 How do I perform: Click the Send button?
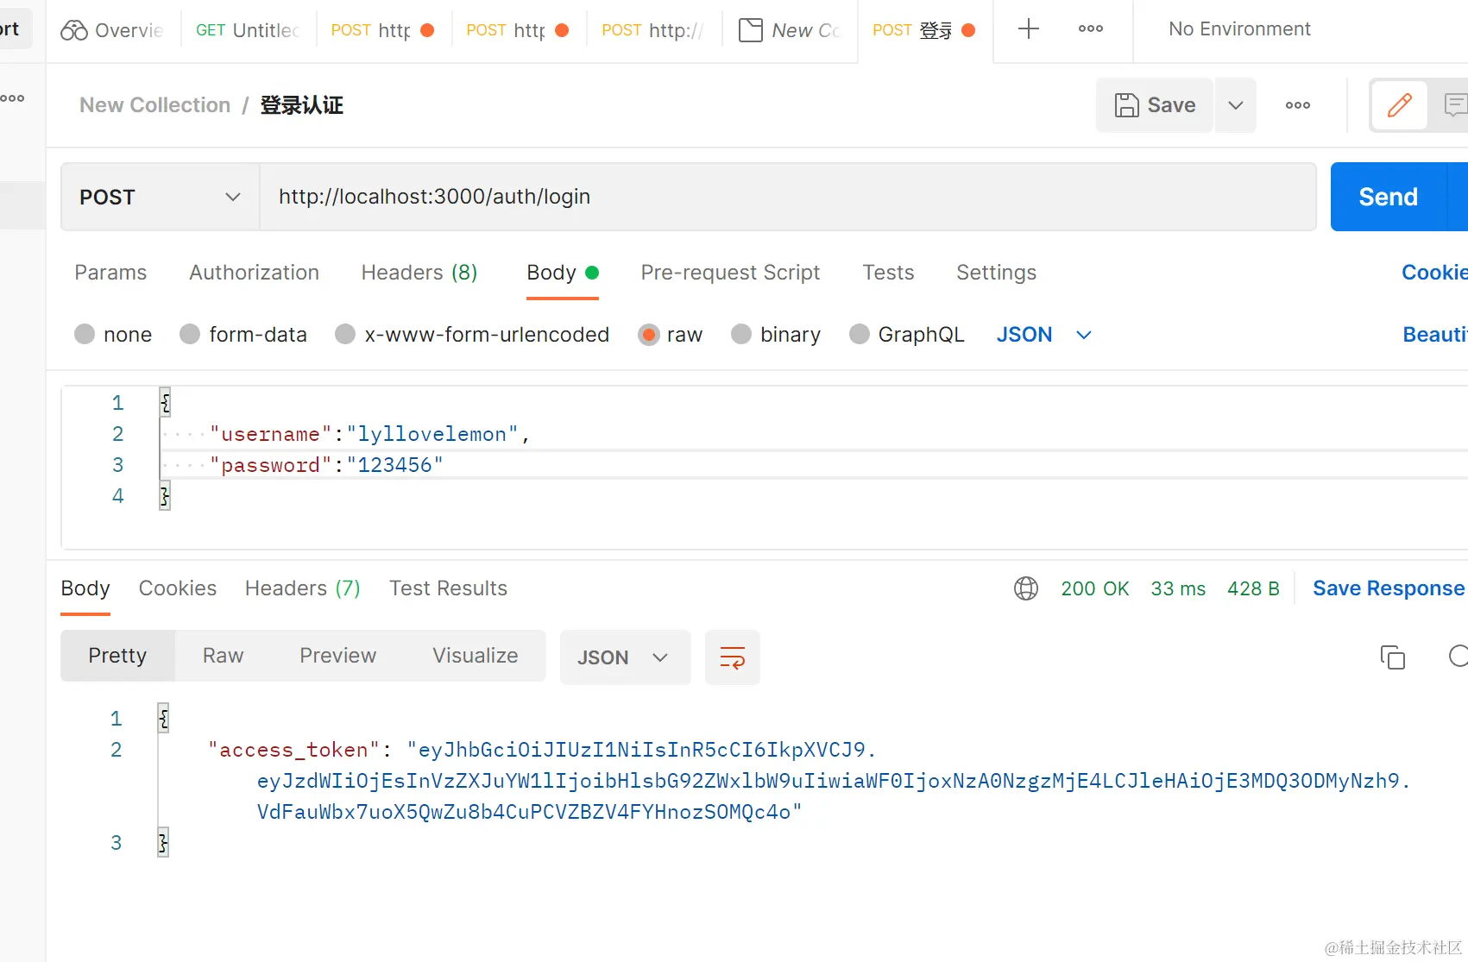point(1389,197)
